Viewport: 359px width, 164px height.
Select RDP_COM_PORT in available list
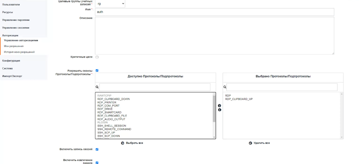pos(108,106)
